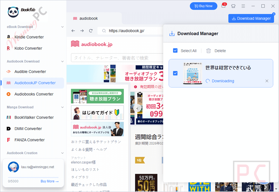Image resolution: width=279 pixels, height=192 pixels.
Task: Click the Download Manager button
Action: pos(251,18)
